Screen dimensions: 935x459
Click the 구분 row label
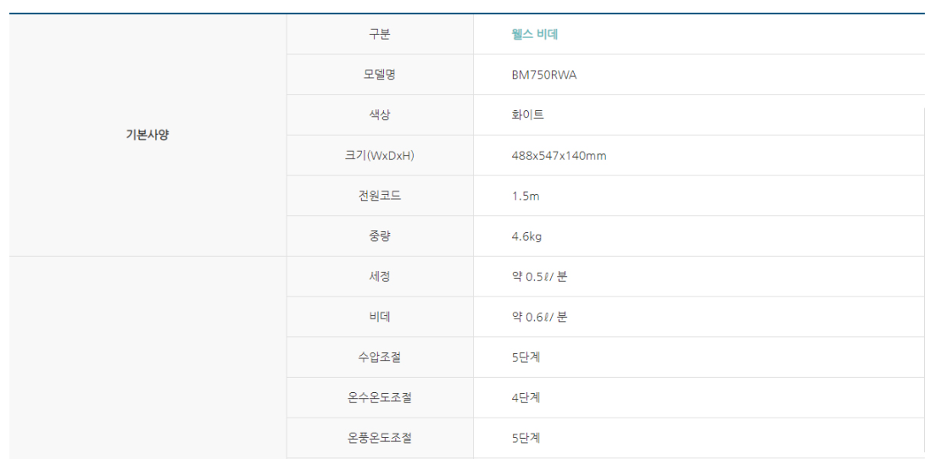380,35
